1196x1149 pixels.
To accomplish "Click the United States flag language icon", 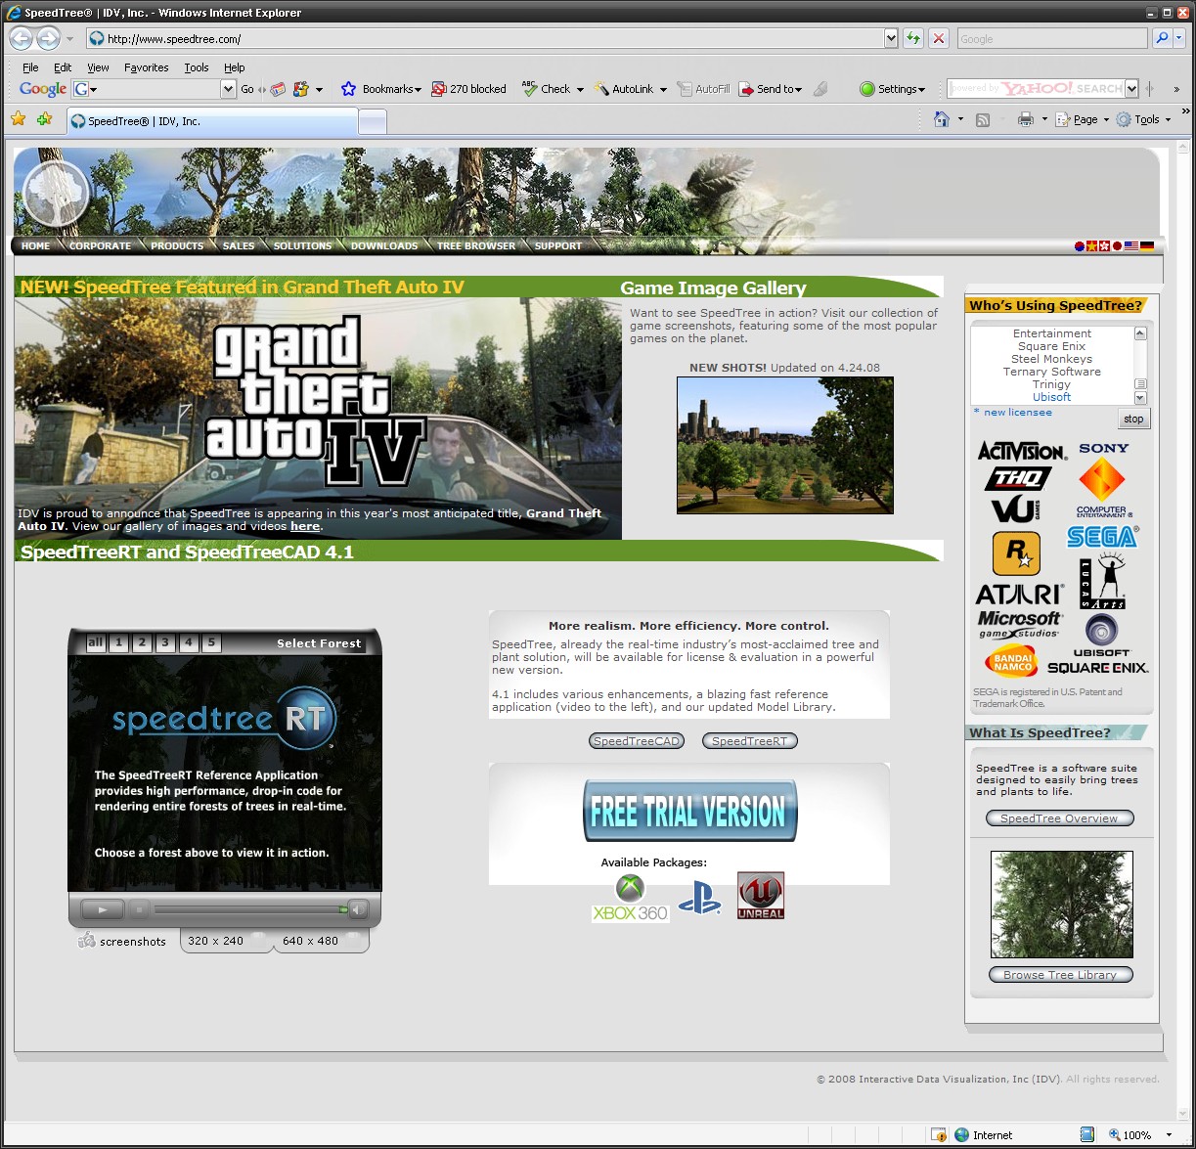I will (x=1131, y=246).
